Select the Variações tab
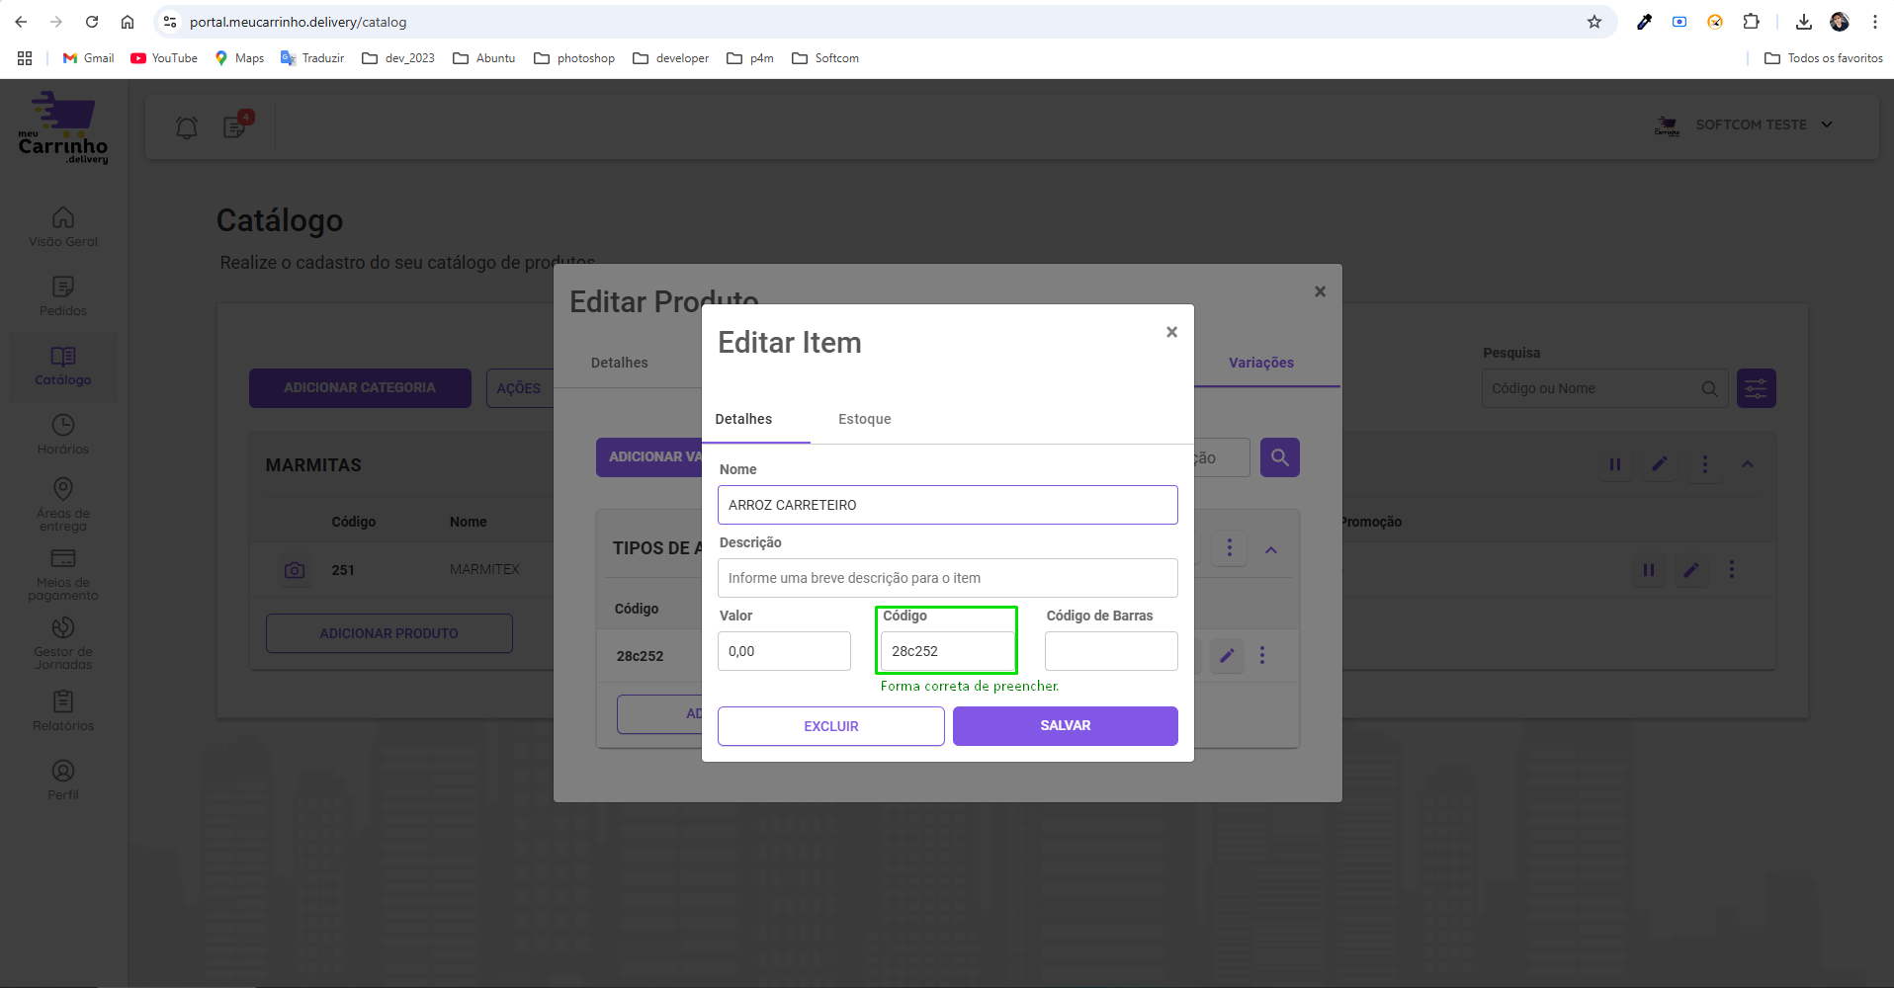1894x988 pixels. (1260, 363)
